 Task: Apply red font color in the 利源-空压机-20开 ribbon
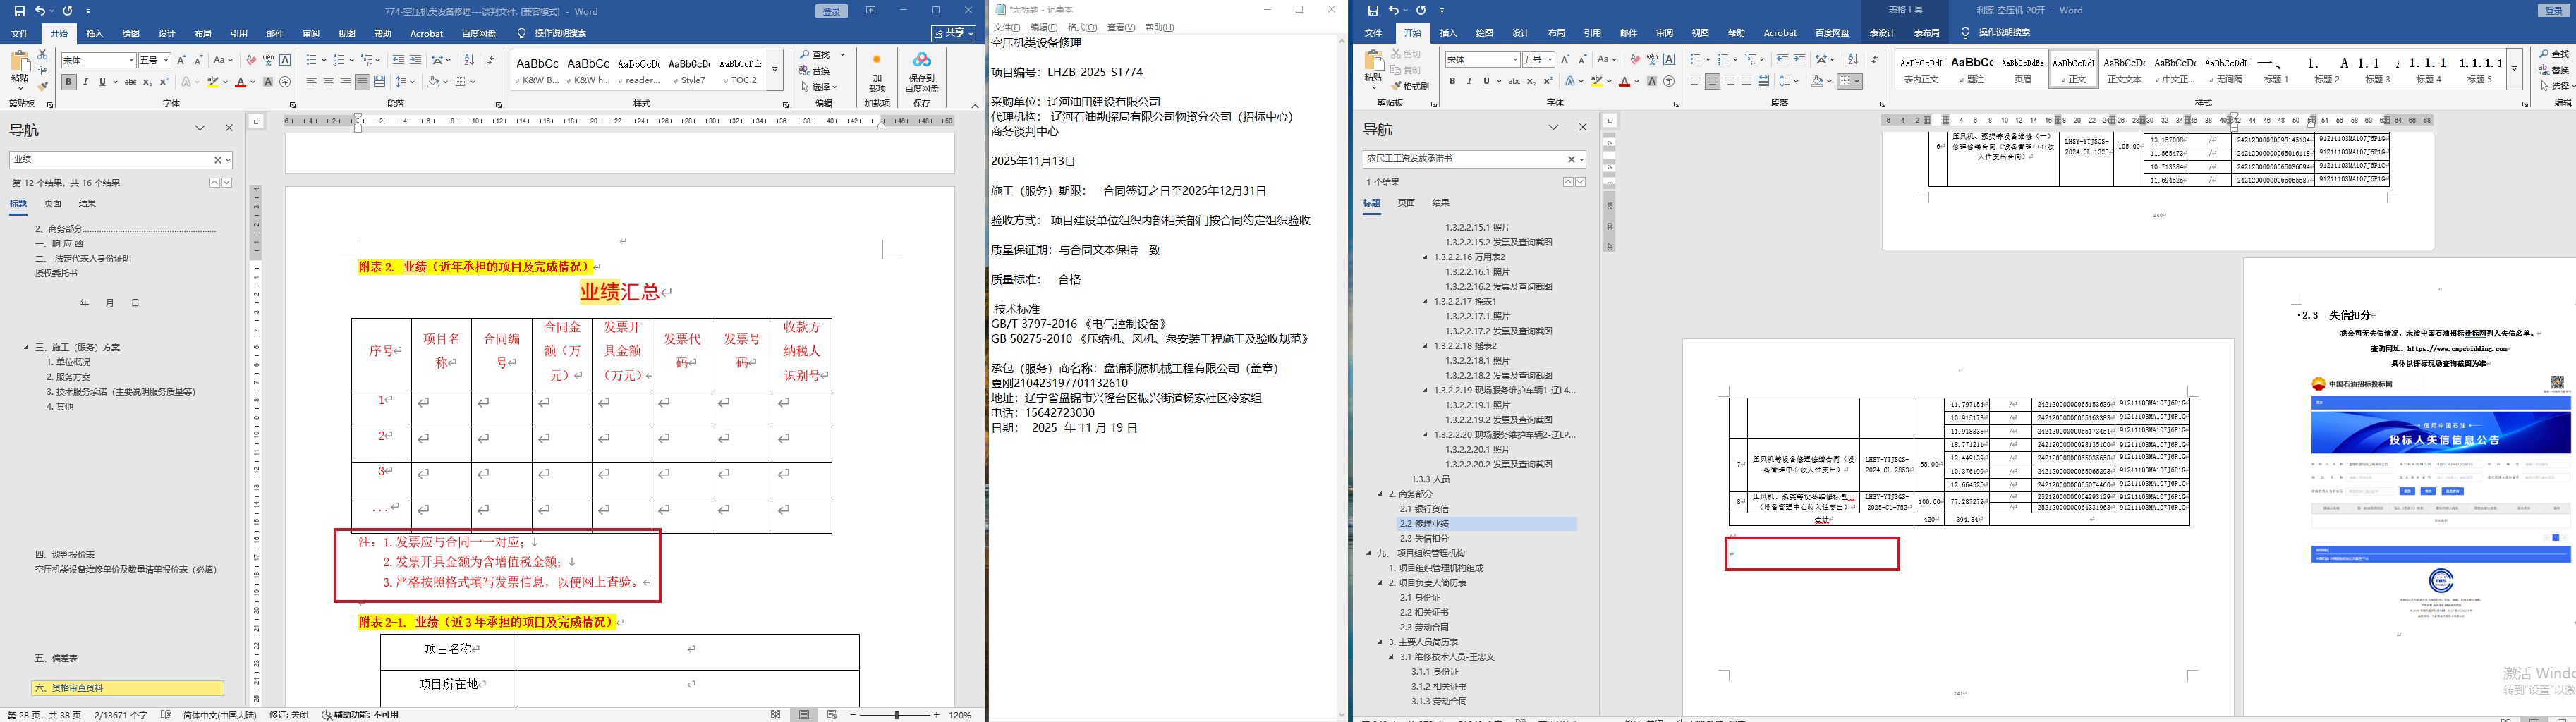[x=1624, y=82]
